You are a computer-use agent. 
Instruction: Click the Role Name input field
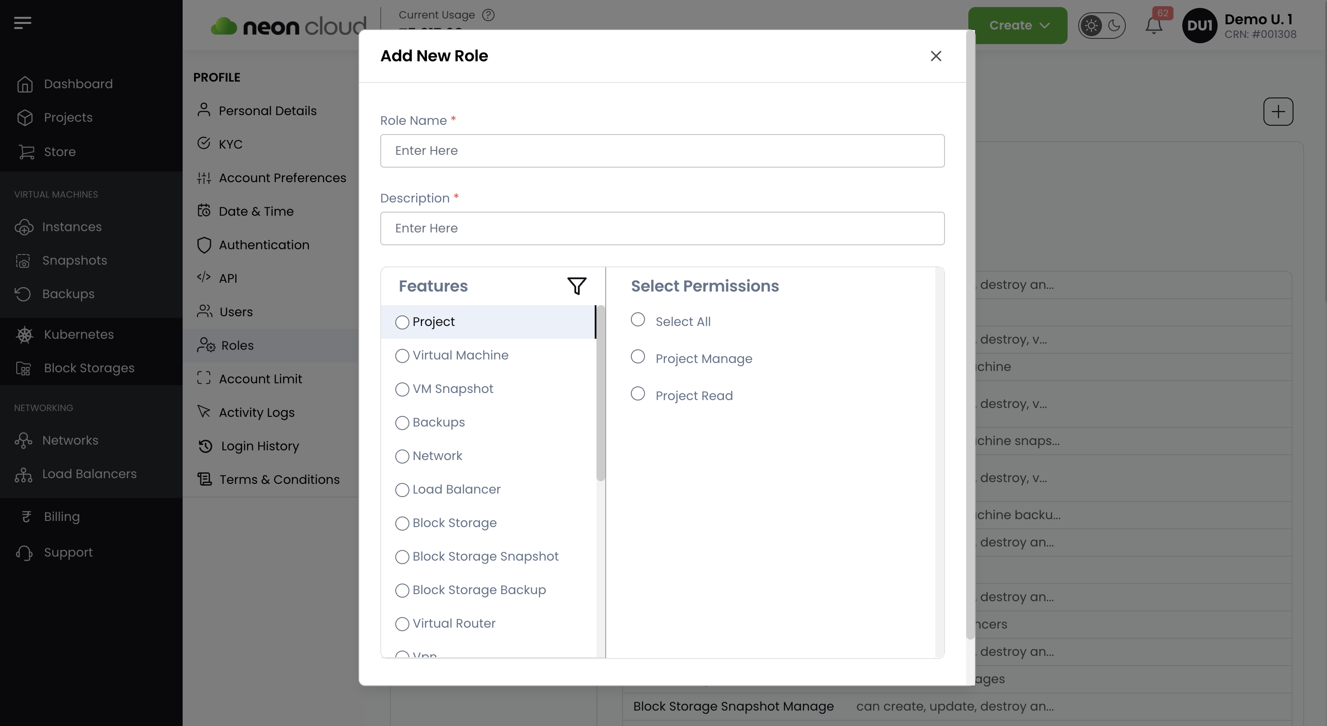coord(662,151)
